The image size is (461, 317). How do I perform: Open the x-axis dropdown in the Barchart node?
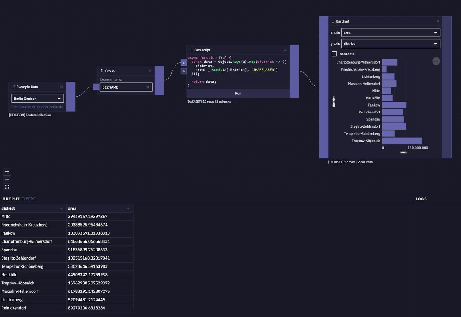[x=390, y=33]
